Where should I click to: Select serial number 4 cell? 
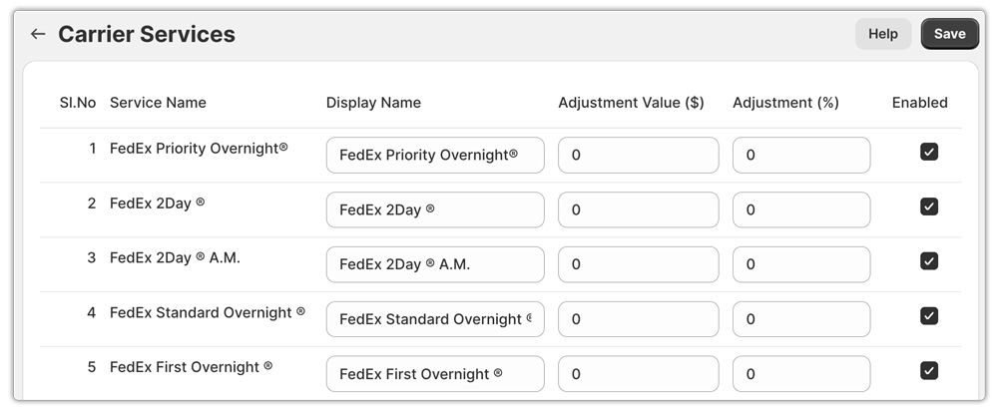tap(92, 312)
